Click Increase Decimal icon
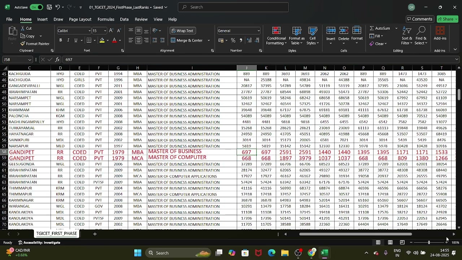The width and height of the screenshot is (462, 260). 249,40
